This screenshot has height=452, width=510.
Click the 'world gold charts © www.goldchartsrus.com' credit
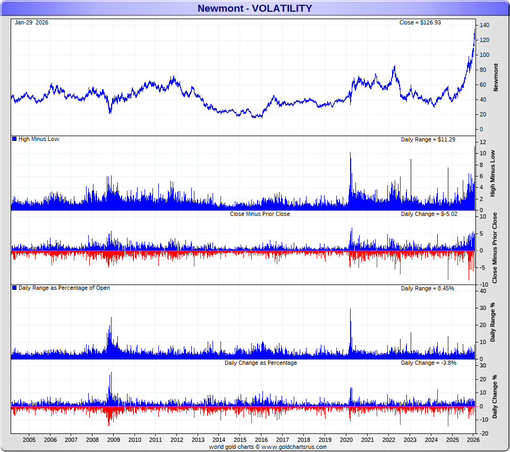tap(268, 447)
